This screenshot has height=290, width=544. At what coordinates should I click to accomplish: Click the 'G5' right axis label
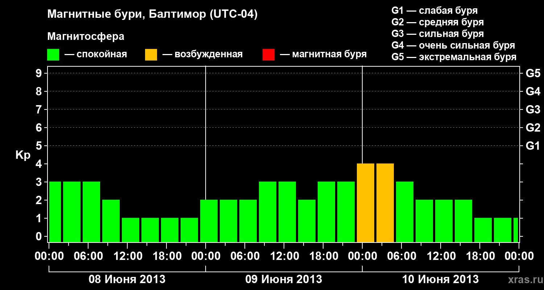tap(533, 73)
